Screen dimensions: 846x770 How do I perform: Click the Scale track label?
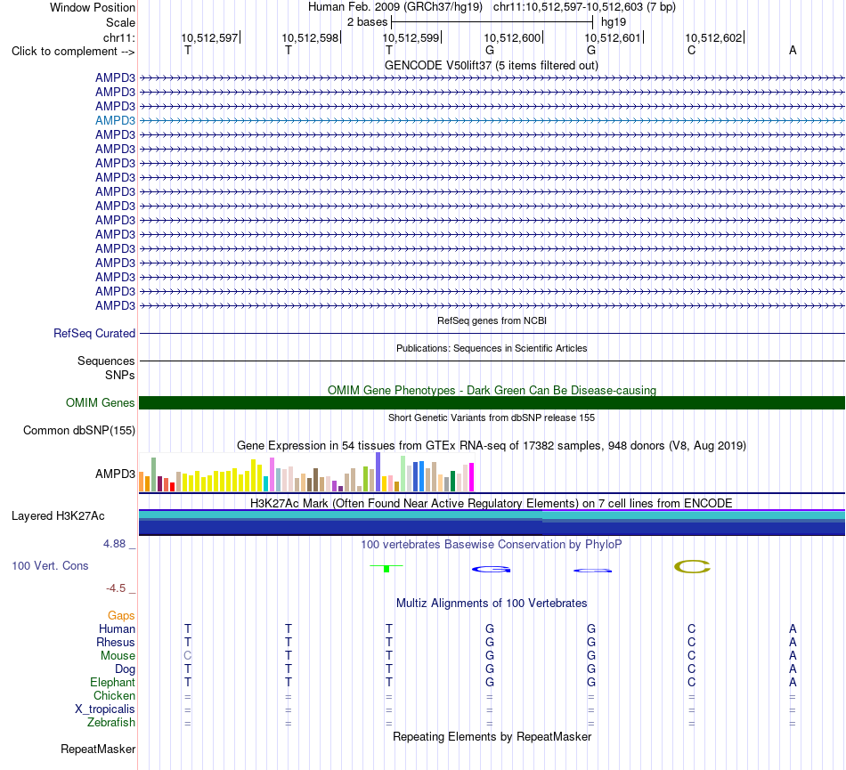coord(120,22)
